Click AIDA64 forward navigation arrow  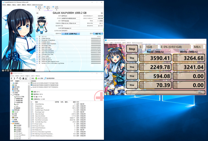[14, 78]
